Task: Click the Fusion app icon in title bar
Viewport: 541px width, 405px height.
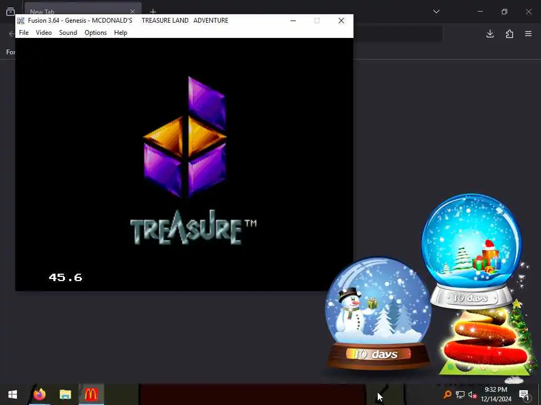Action: tap(21, 21)
